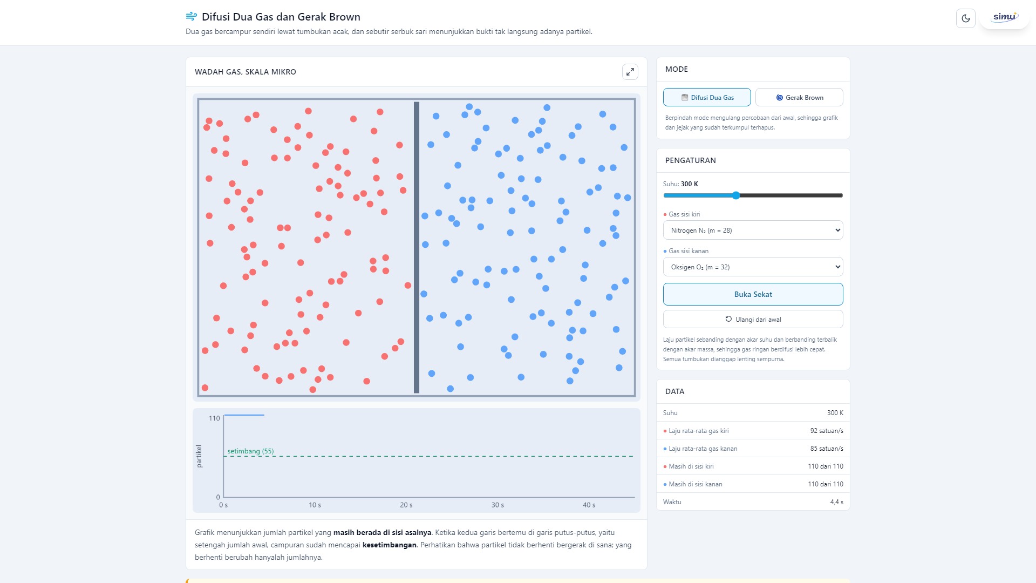
Task: Toggle dark mode moon icon
Action: click(965, 18)
